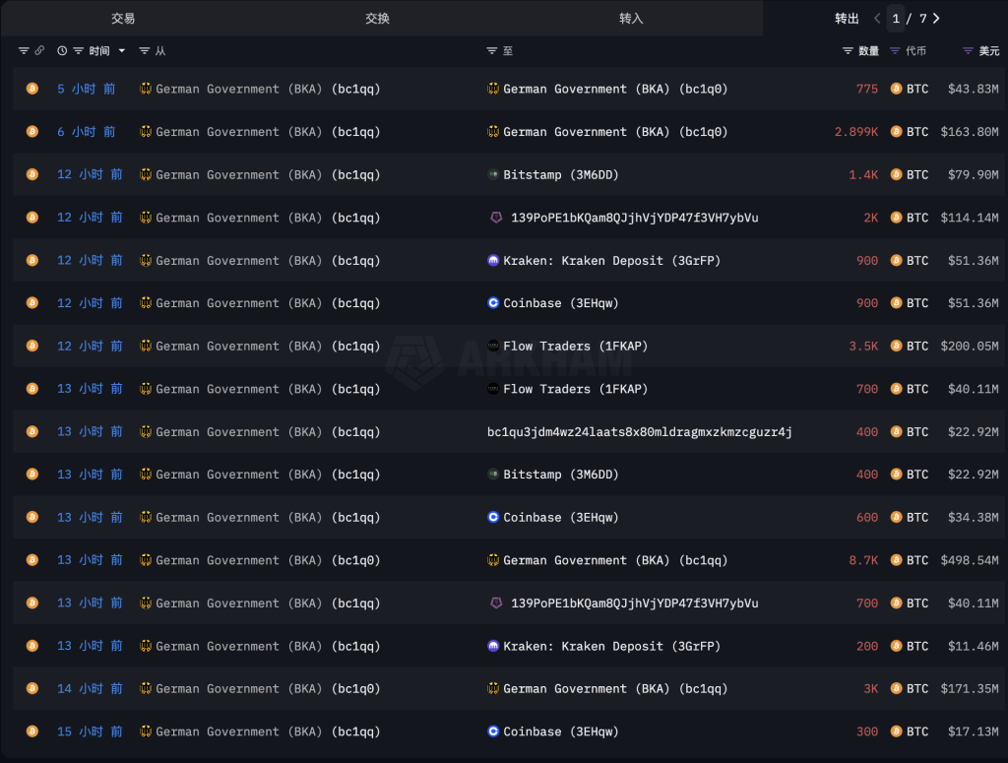Image resolution: width=1008 pixels, height=763 pixels.
Task: Click the '5 小时 前' transaction time
Action: pyautogui.click(x=86, y=90)
